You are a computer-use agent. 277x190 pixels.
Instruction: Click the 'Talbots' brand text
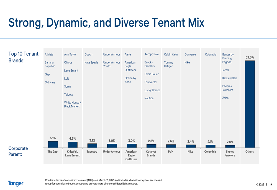point(68,95)
